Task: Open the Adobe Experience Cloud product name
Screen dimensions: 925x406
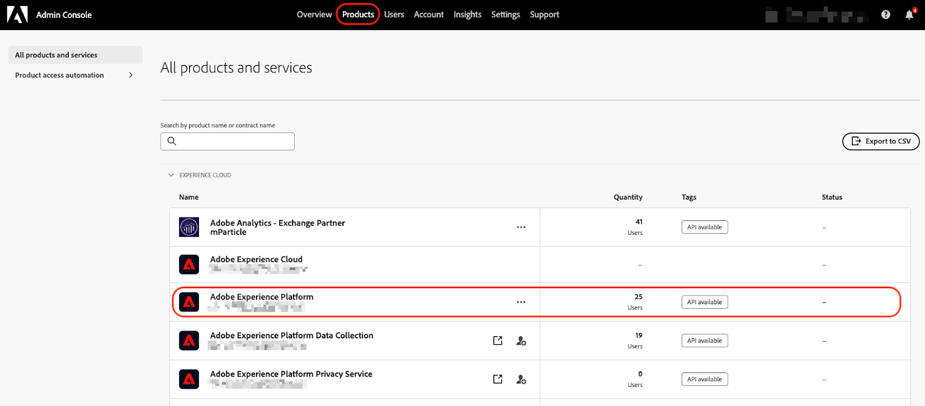Action: [256, 260]
